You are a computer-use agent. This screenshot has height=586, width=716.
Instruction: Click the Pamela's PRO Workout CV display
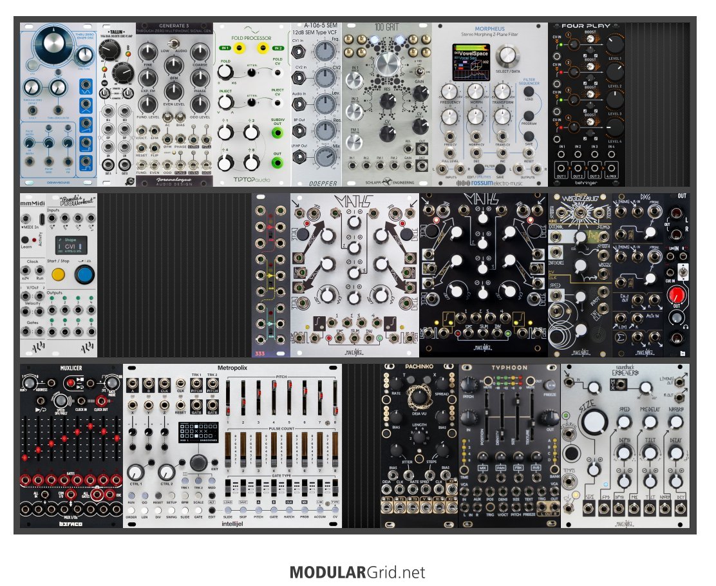coord(71,245)
